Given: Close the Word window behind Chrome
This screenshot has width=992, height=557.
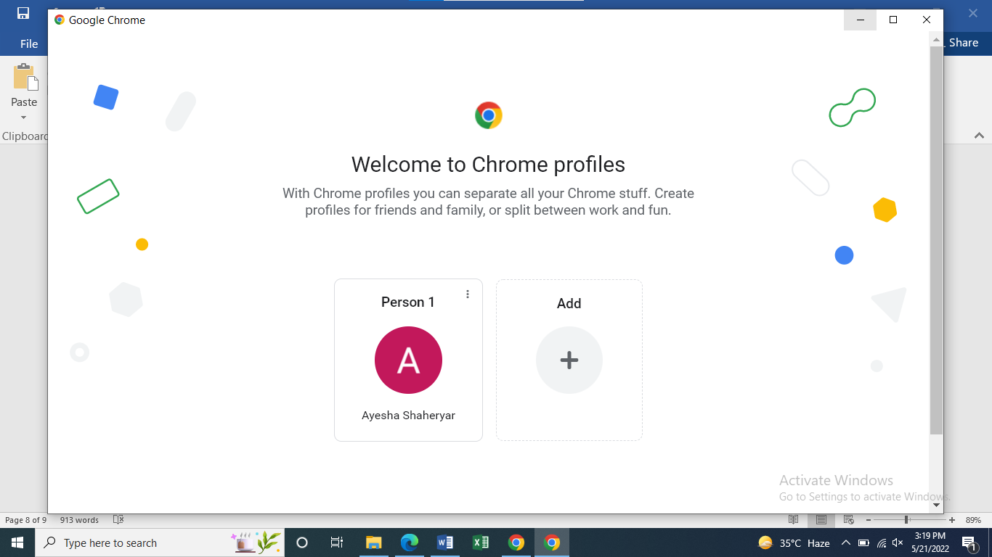Looking at the screenshot, I should coord(973,13).
